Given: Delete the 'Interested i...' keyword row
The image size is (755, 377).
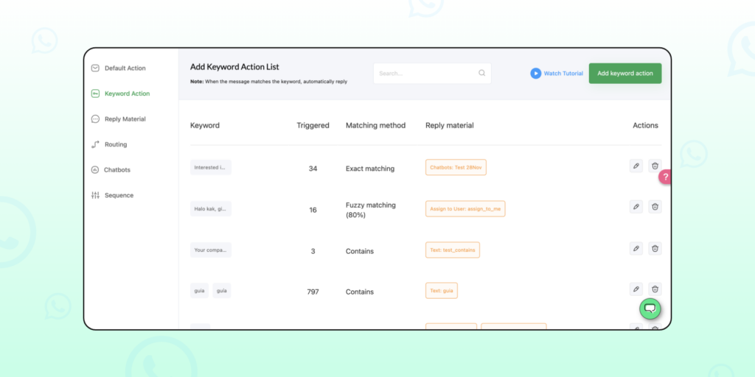Looking at the screenshot, I should [x=655, y=166].
